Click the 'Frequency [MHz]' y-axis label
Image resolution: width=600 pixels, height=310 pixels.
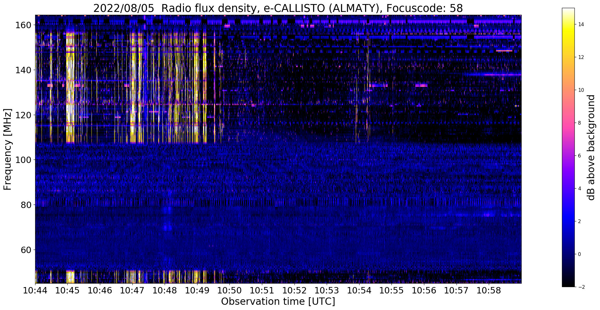pyautogui.click(x=7, y=149)
